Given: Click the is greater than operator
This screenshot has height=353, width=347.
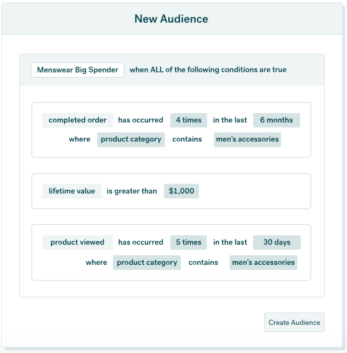Looking at the screenshot, I should 132,191.
